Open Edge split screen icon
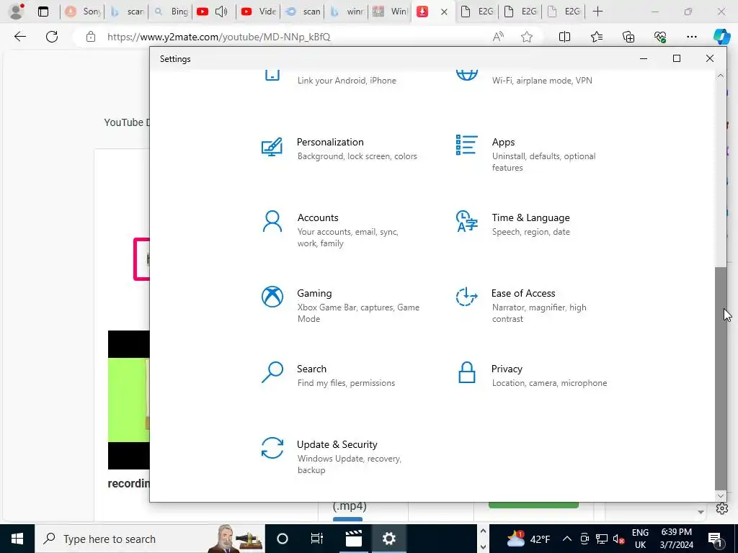This screenshot has width=738, height=553. click(564, 37)
